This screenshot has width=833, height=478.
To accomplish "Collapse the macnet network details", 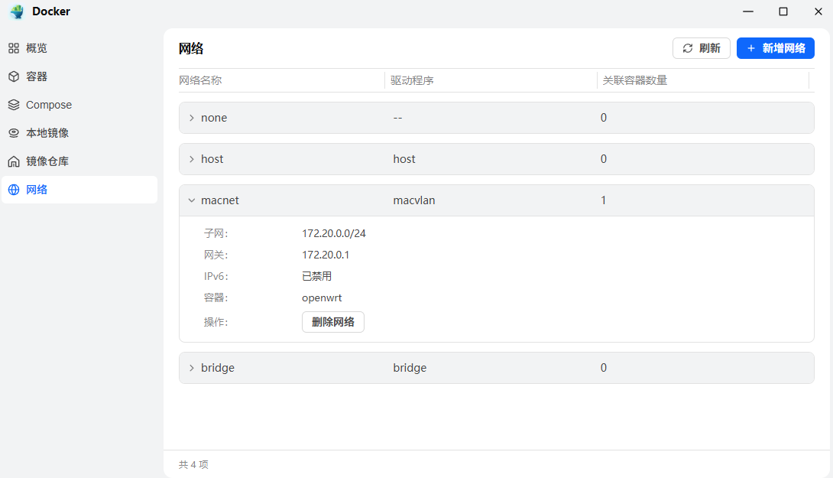I will (192, 200).
